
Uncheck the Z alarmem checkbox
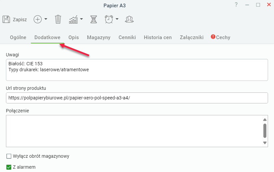click(x=9, y=167)
